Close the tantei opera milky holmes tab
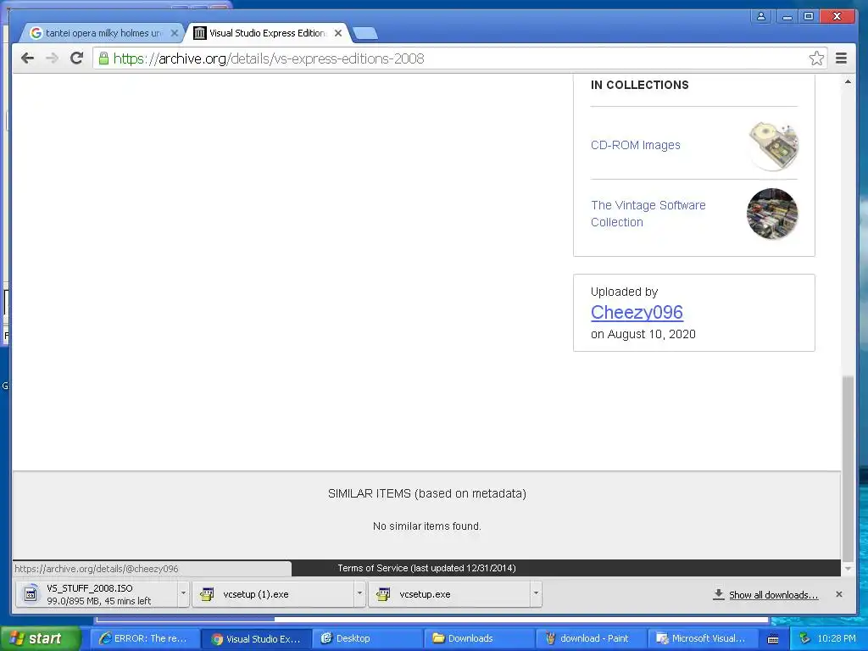The height and width of the screenshot is (651, 868). (x=175, y=33)
